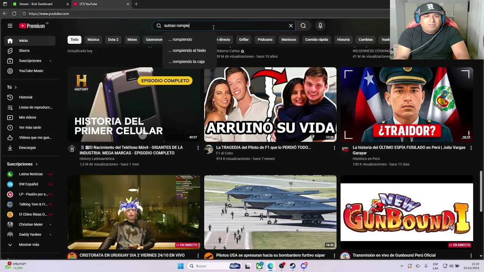
Task: Open Vídeos que me gustan
Action: tap(30, 138)
